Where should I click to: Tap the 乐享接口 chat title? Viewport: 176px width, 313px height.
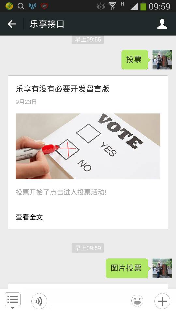(47, 24)
